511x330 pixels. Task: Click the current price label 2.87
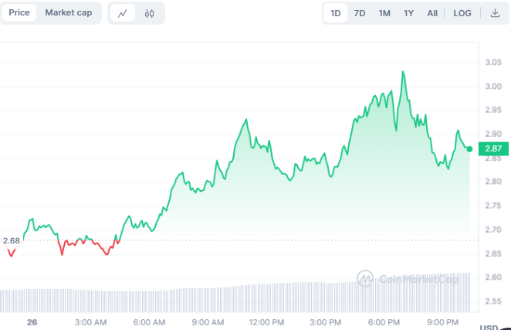(492, 148)
